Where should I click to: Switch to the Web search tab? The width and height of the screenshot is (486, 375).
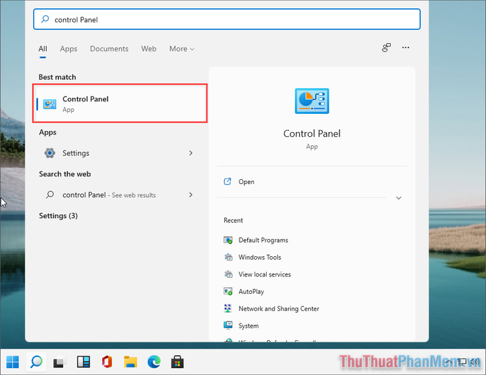(149, 49)
